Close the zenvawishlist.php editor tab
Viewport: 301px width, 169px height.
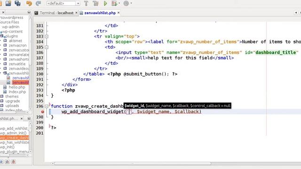(119, 13)
